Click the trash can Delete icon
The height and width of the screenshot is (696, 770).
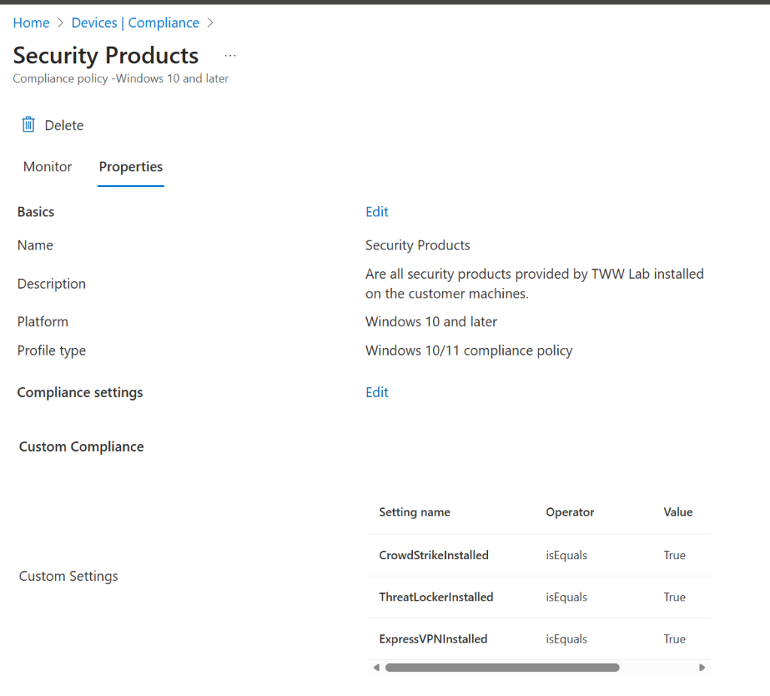(29, 125)
